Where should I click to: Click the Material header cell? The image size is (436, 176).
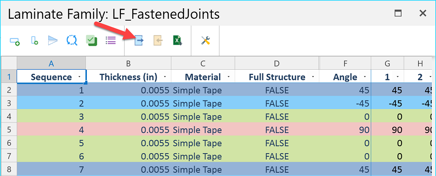click(x=203, y=77)
